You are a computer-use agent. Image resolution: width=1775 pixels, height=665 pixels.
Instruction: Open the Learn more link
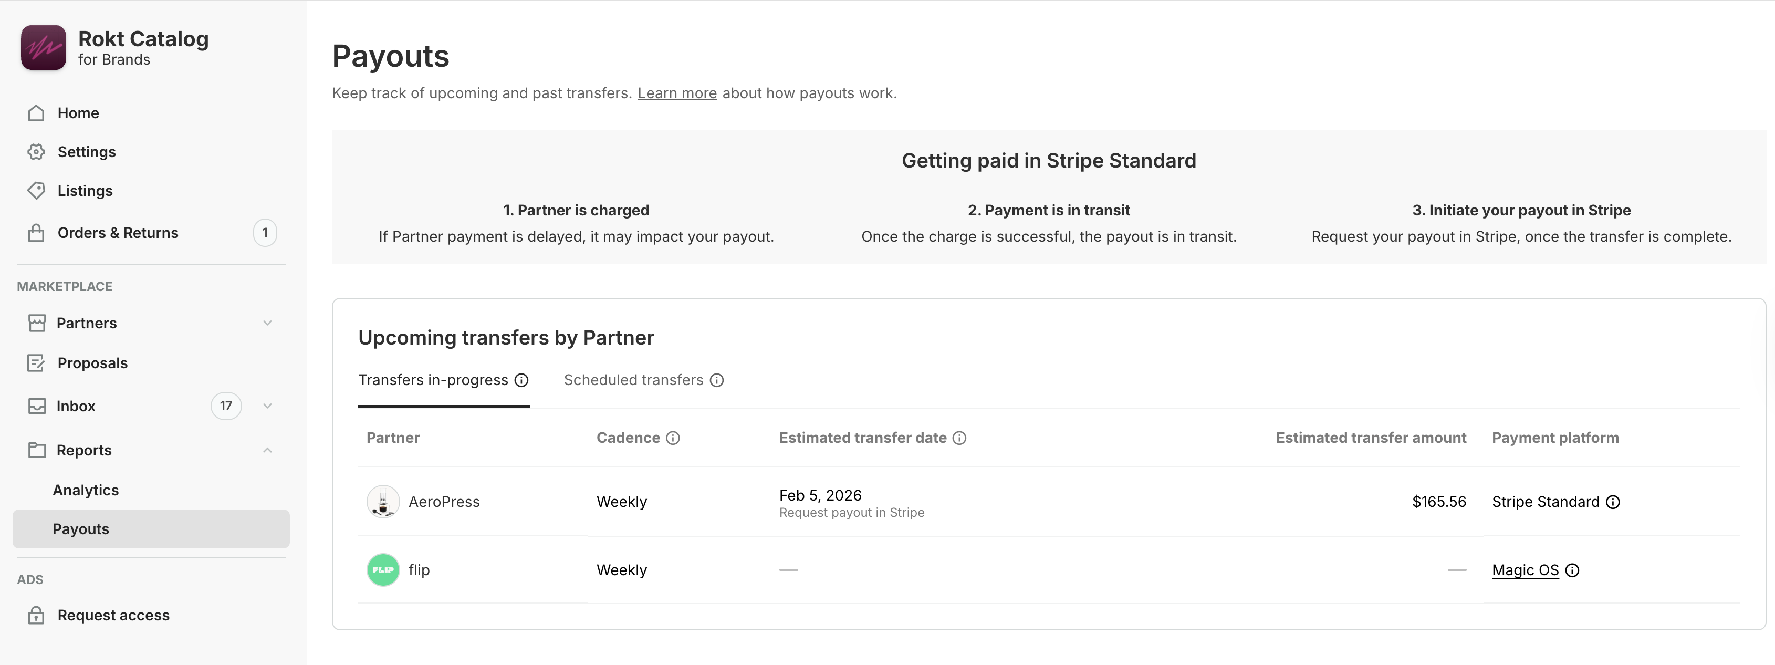click(x=676, y=93)
